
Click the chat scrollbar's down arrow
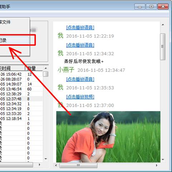(x=163, y=159)
